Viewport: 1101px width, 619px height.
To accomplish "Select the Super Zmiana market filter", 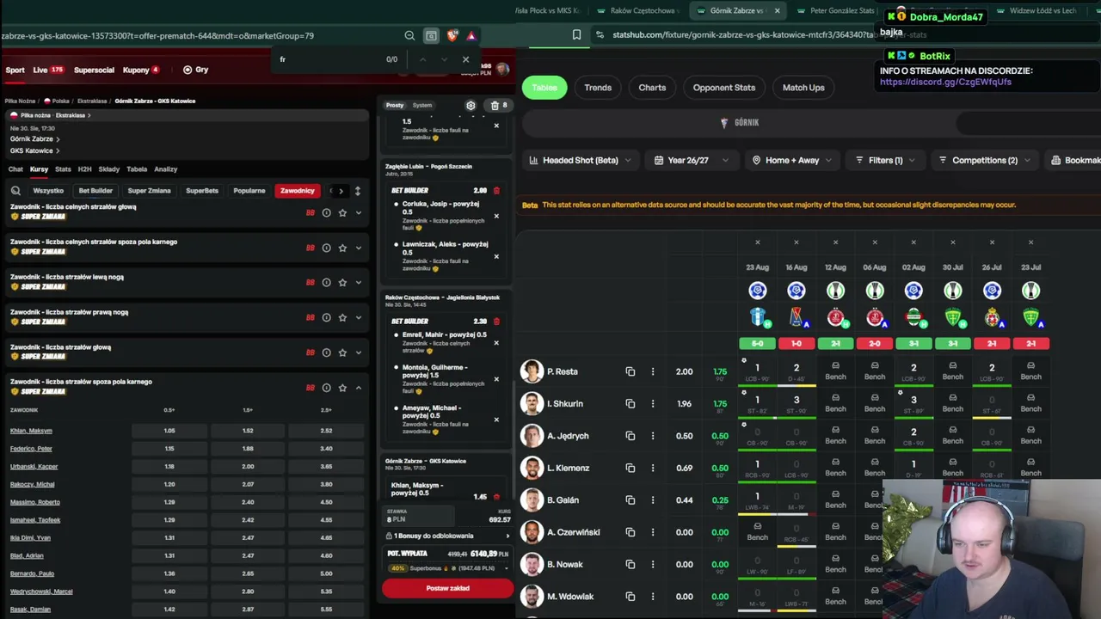I will point(150,191).
